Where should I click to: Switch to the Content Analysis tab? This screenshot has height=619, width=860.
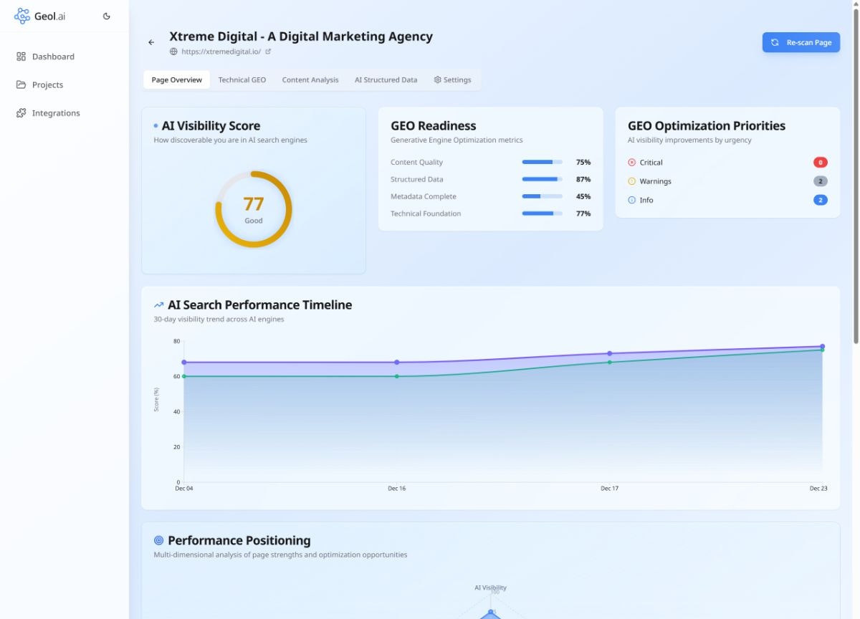coord(310,80)
